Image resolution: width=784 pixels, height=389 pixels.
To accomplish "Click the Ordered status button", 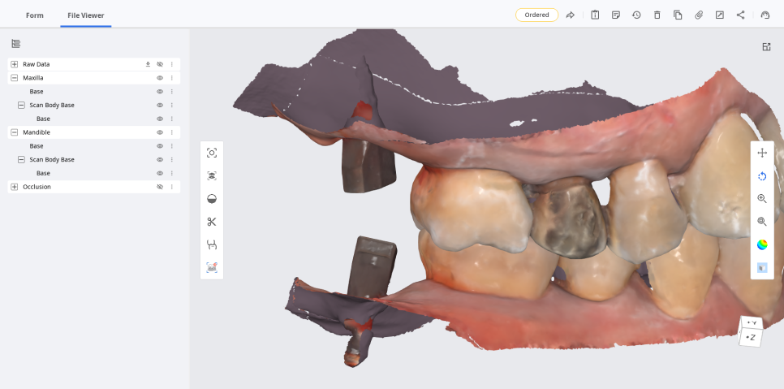I will 536,15.
